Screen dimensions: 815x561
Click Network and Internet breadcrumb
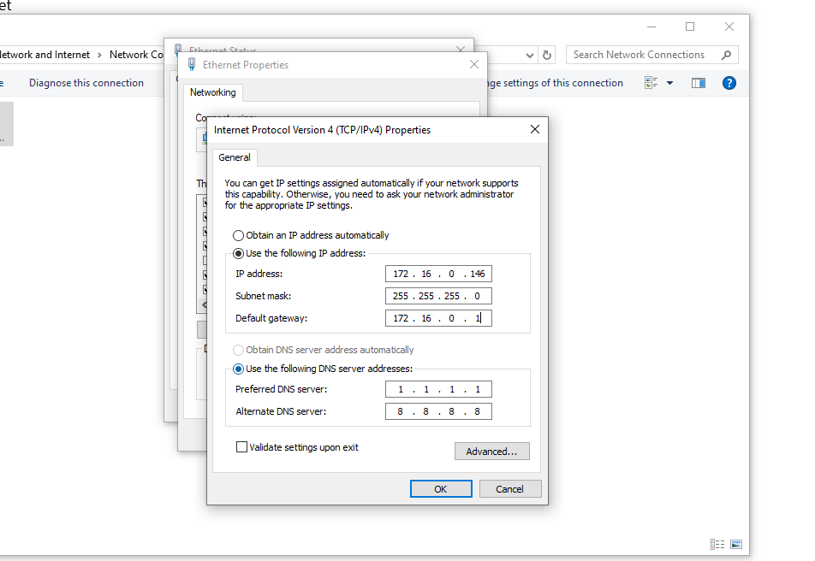coord(44,55)
